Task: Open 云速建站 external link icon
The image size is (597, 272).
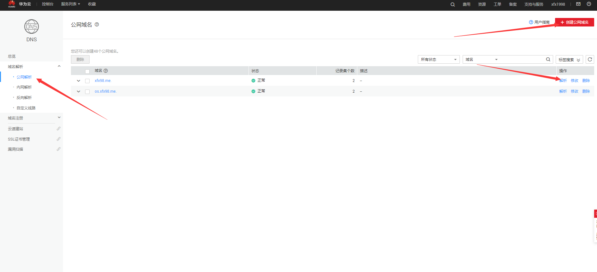Action: (59, 129)
